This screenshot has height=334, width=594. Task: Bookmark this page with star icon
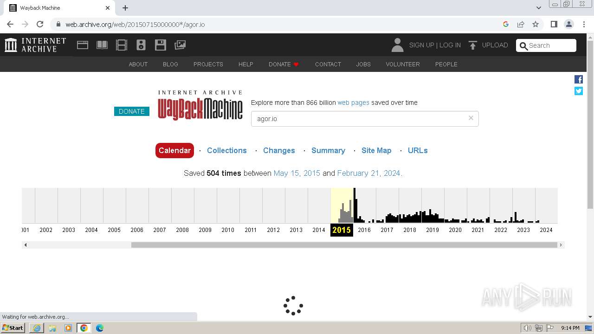[536, 24]
